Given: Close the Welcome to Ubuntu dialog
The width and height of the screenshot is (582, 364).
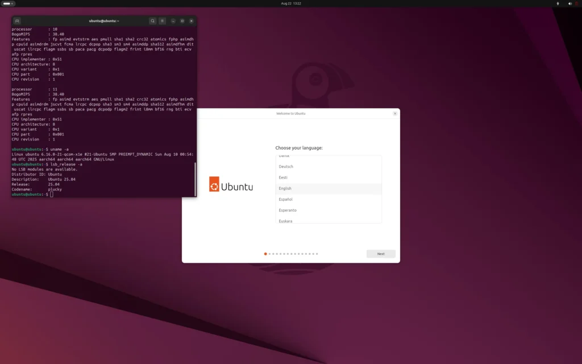Looking at the screenshot, I should pos(395,113).
